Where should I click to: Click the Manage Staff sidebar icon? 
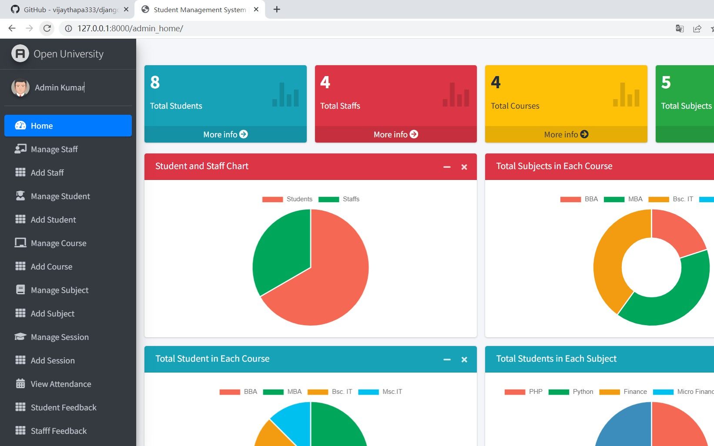pos(20,149)
